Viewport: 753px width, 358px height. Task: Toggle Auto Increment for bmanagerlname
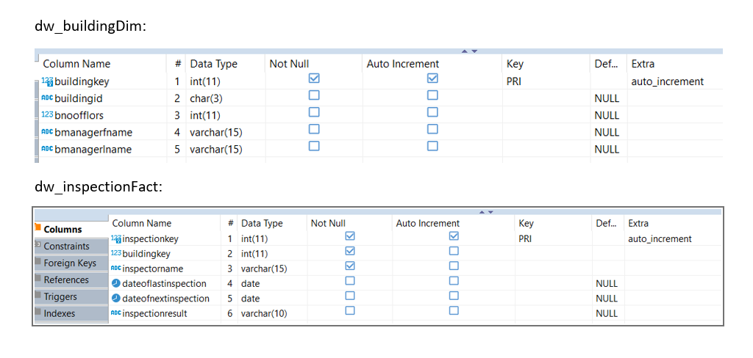[432, 146]
